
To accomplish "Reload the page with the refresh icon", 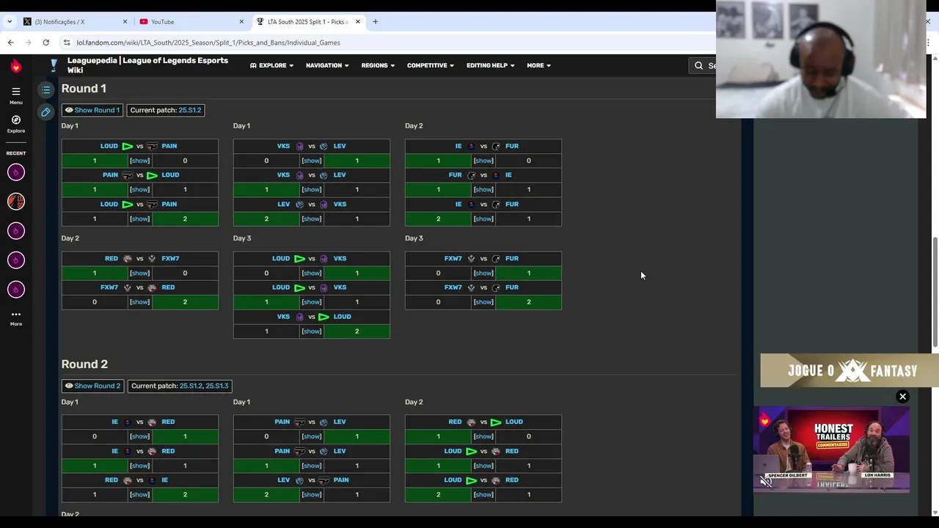I will tap(45, 43).
